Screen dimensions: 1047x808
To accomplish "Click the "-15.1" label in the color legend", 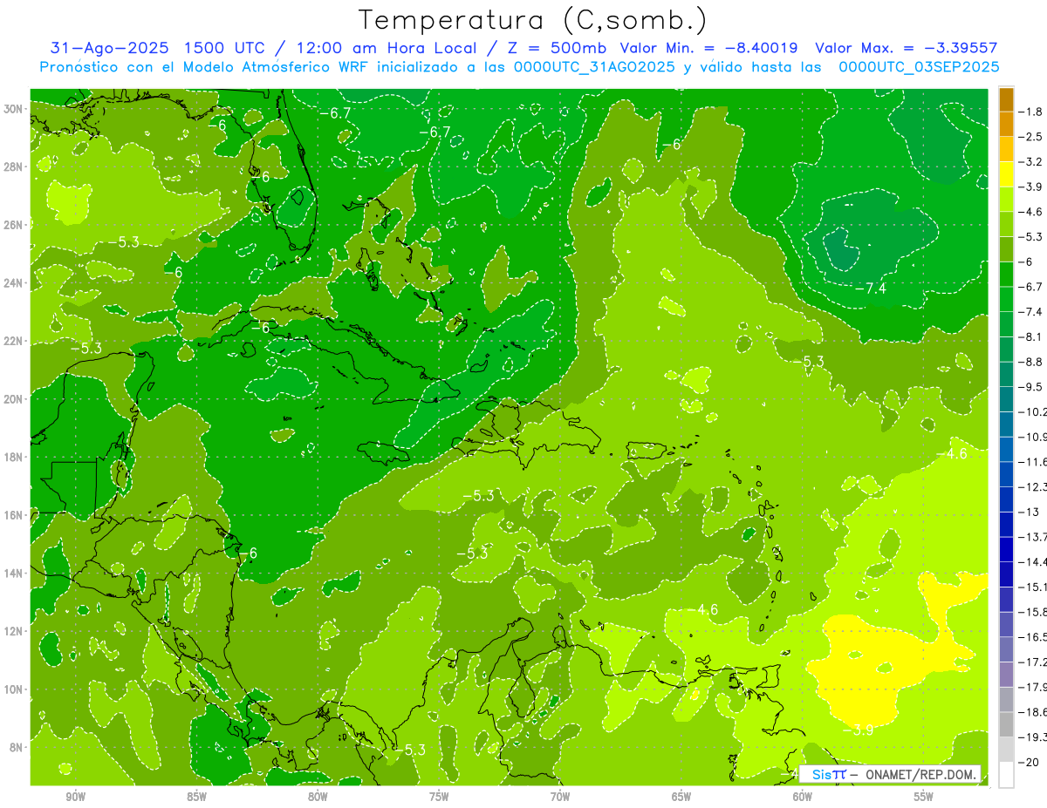I will [x=1033, y=587].
